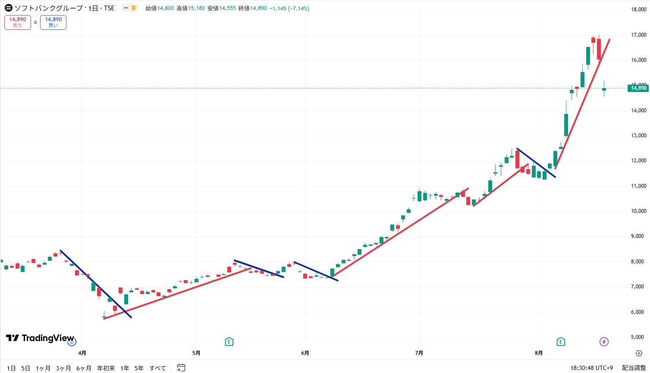Open the go-to-date calendar icon
The width and height of the screenshot is (650, 373).
[181, 368]
